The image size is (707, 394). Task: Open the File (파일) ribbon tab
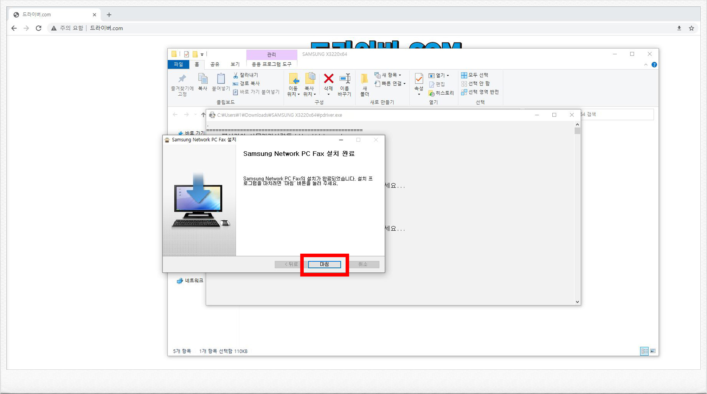click(x=179, y=64)
